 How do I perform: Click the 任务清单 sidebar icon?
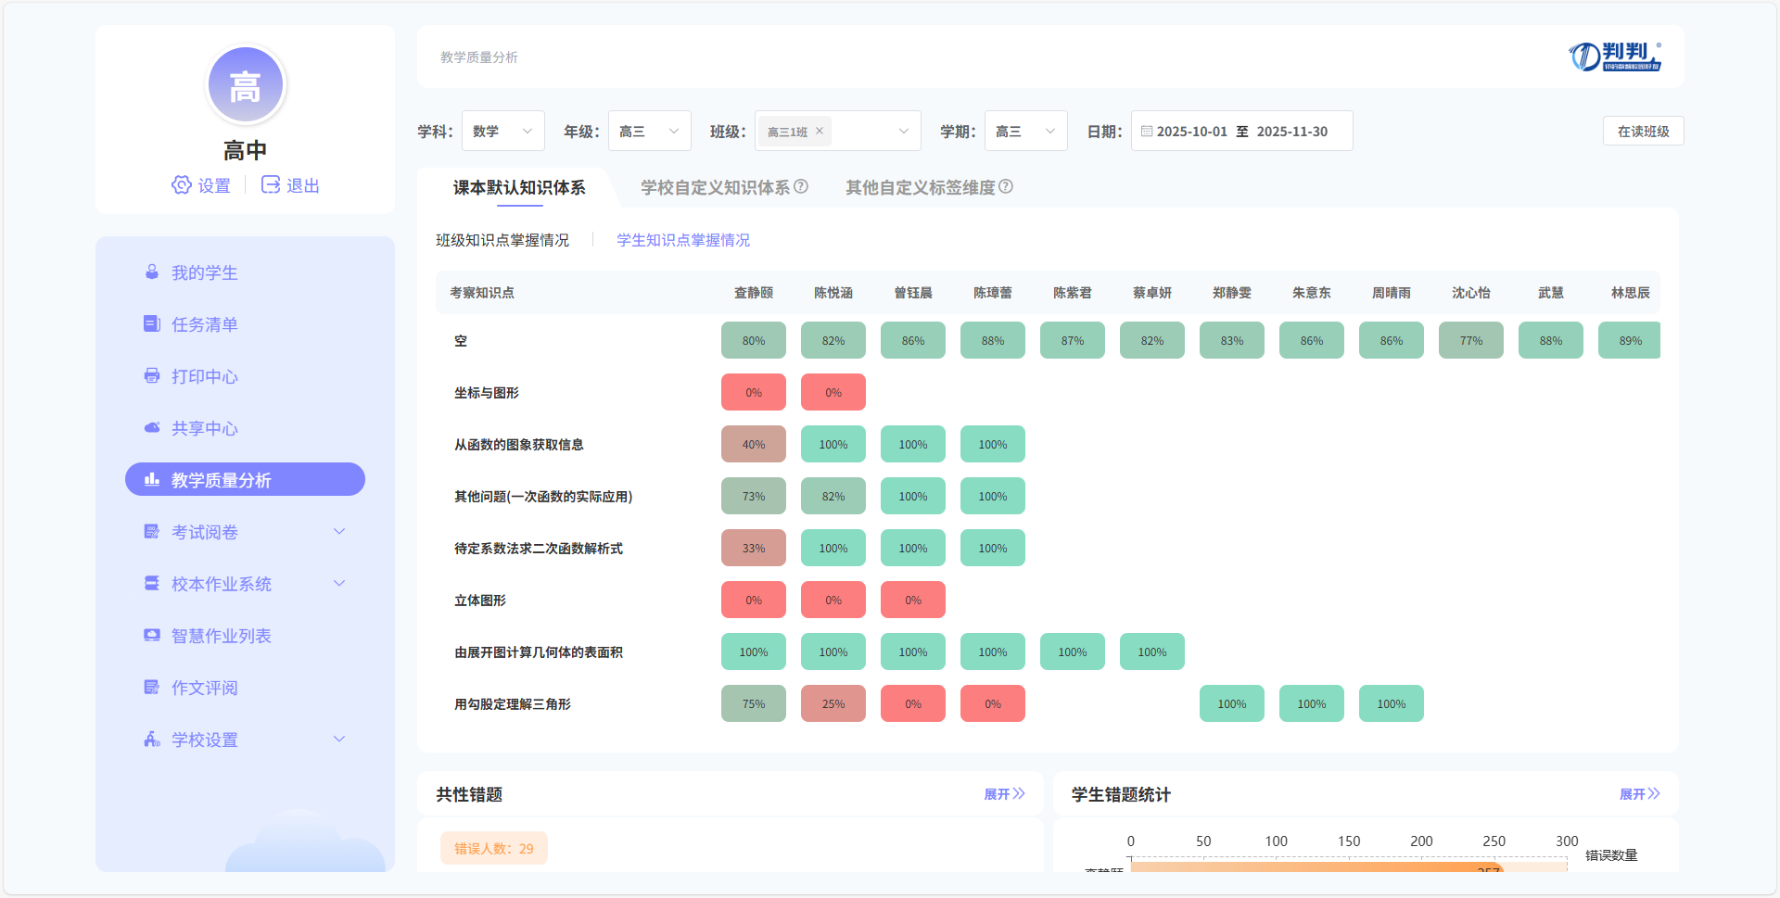point(152,324)
